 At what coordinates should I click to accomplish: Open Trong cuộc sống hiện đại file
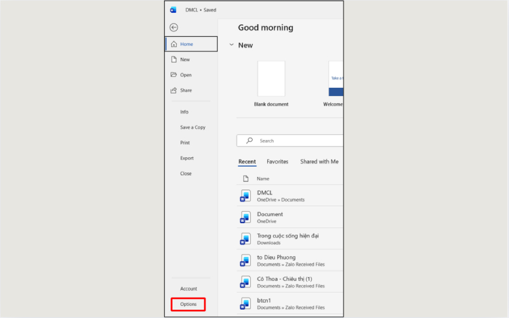[x=290, y=239]
